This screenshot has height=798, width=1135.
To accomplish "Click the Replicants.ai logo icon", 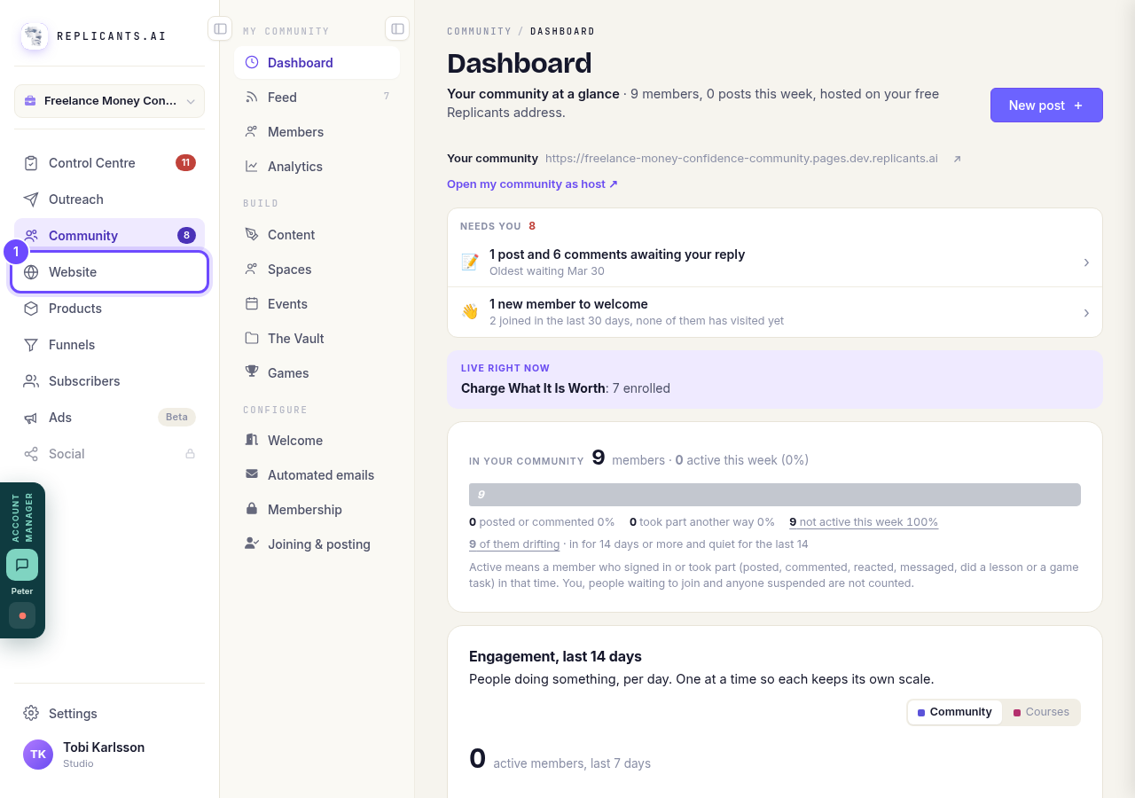I will pyautogui.click(x=35, y=36).
